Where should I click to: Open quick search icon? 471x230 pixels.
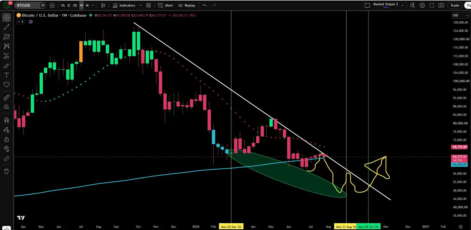pyautogui.click(x=413, y=5)
